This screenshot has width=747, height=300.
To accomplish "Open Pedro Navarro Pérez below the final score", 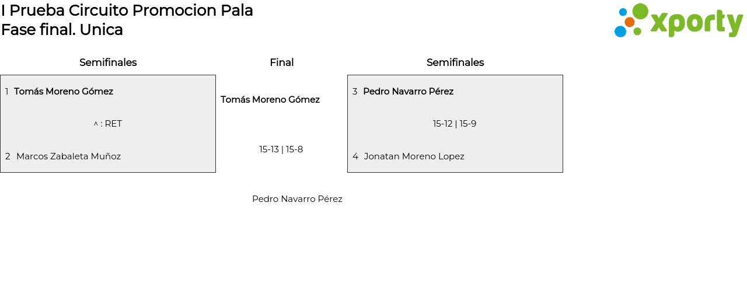I will pos(297,199).
